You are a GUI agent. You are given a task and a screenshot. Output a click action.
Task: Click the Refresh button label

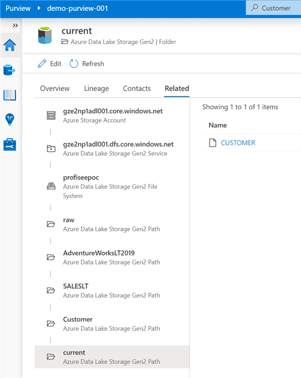93,64
